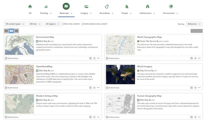The width and height of the screenshot is (207, 121).
Task: Open World Topographic Map in viewer icon
Action: (191, 58)
